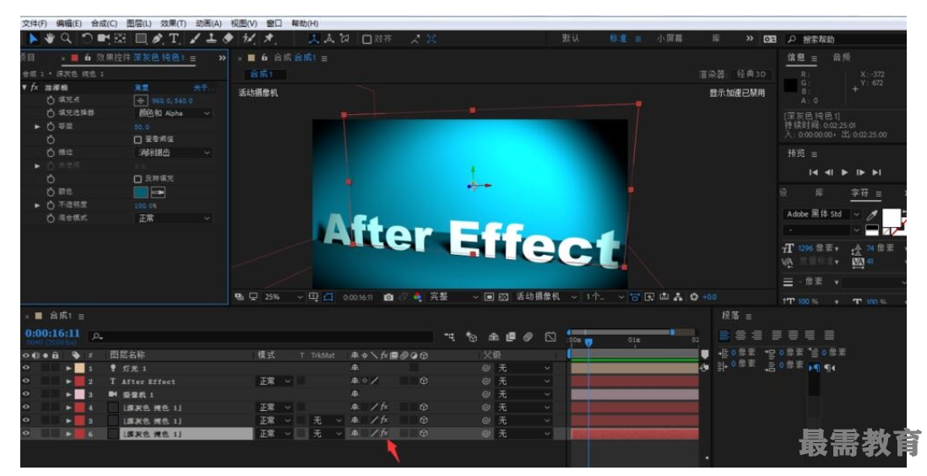Screen dimensions: 927x476
Task: Hide the 摄像机 1 layer
Action: click(x=25, y=394)
